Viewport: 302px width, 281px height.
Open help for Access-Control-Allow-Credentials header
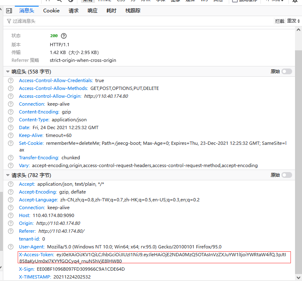pyautogui.click(x=11, y=80)
